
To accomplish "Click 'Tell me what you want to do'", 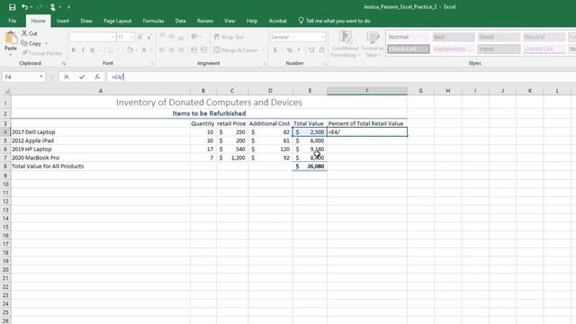I will 334,21.
